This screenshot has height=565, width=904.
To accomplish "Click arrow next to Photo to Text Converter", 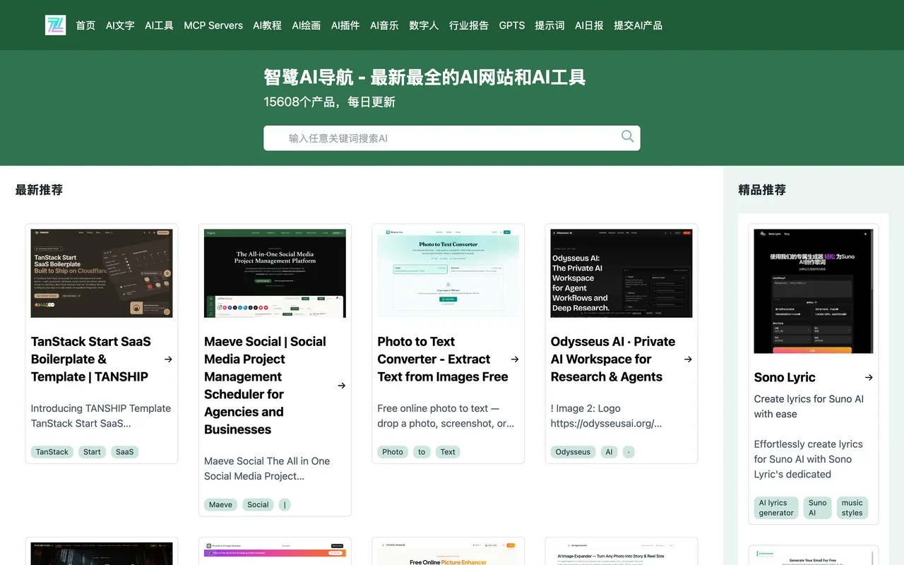I will tap(515, 359).
